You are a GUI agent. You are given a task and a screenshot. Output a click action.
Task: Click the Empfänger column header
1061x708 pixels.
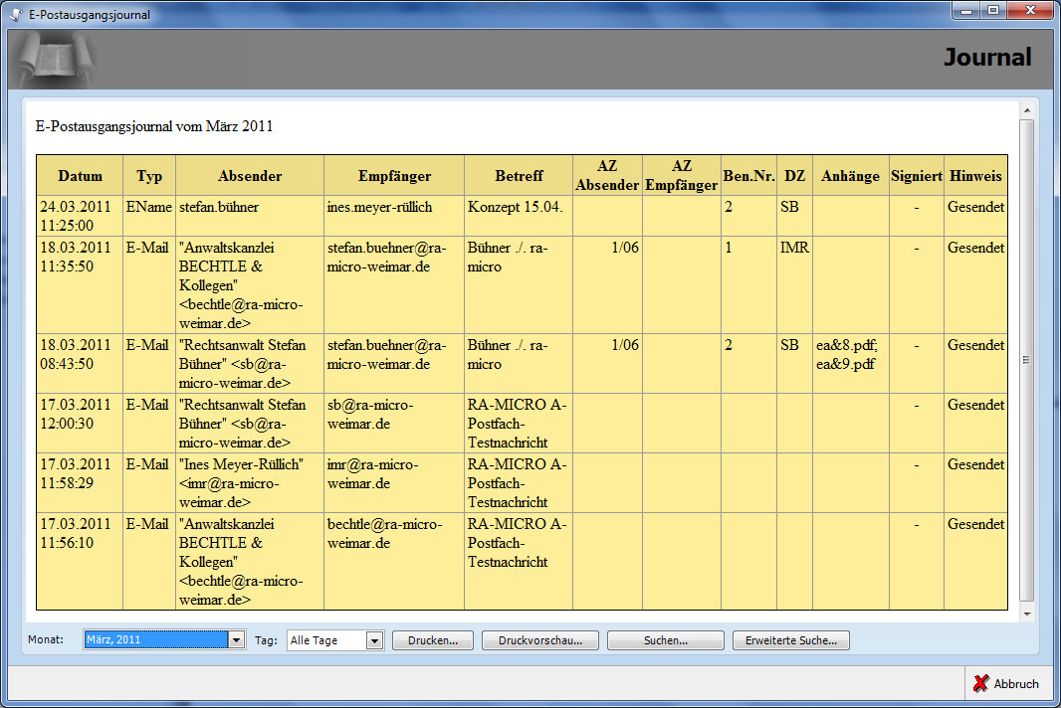click(394, 176)
